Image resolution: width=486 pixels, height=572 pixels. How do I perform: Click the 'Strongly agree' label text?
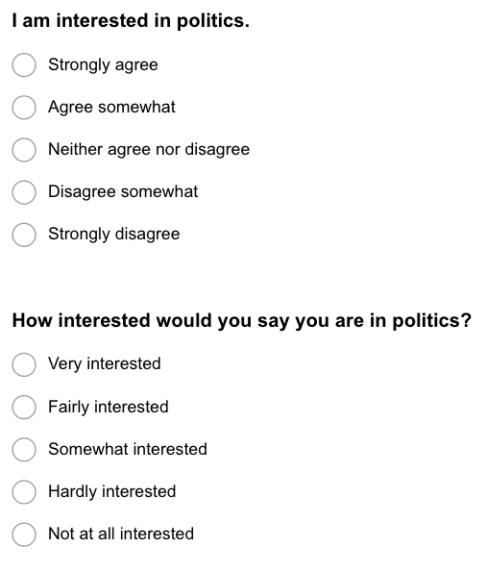click(103, 65)
